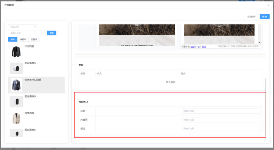This screenshot has height=150, width=274.
Task: Select the 修身西服 beige suit thumbnail
Action: pyautogui.click(x=16, y=118)
